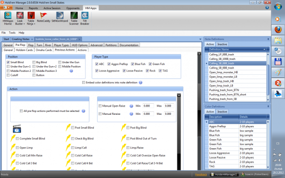
Task: Open the Table Ninja tool
Action: click(x=31, y=18)
